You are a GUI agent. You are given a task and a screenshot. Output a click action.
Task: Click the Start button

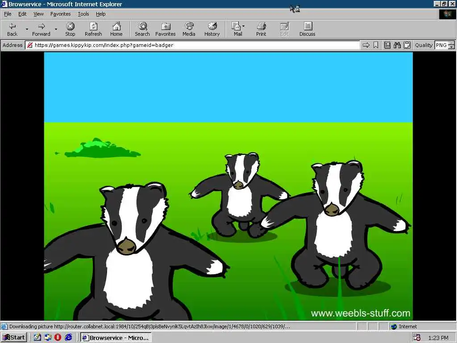[14, 338]
